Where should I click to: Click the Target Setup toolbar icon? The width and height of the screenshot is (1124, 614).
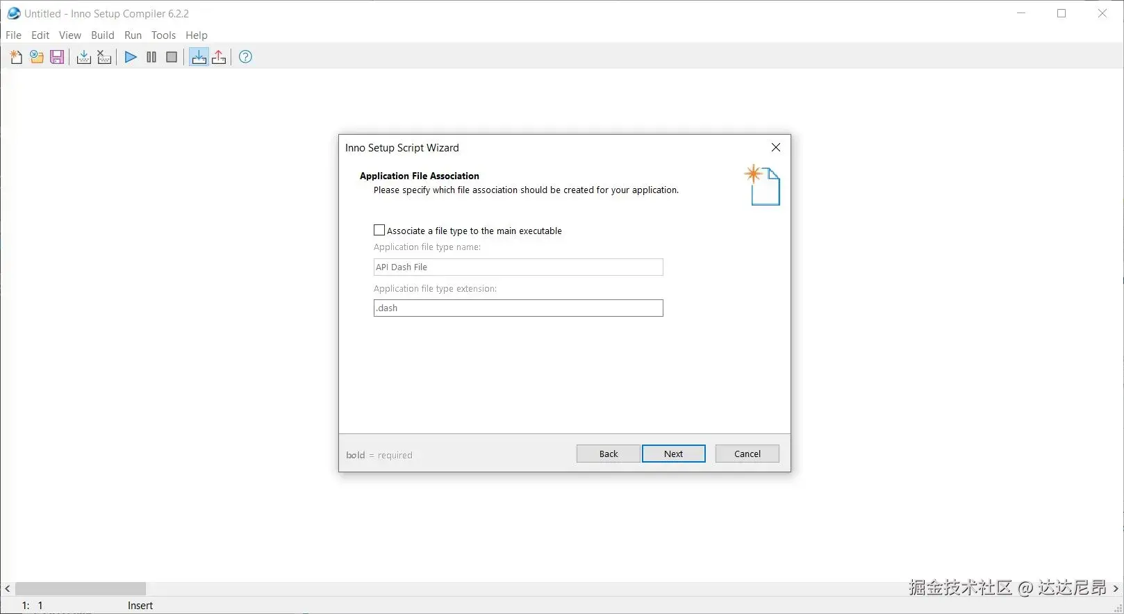(x=199, y=57)
